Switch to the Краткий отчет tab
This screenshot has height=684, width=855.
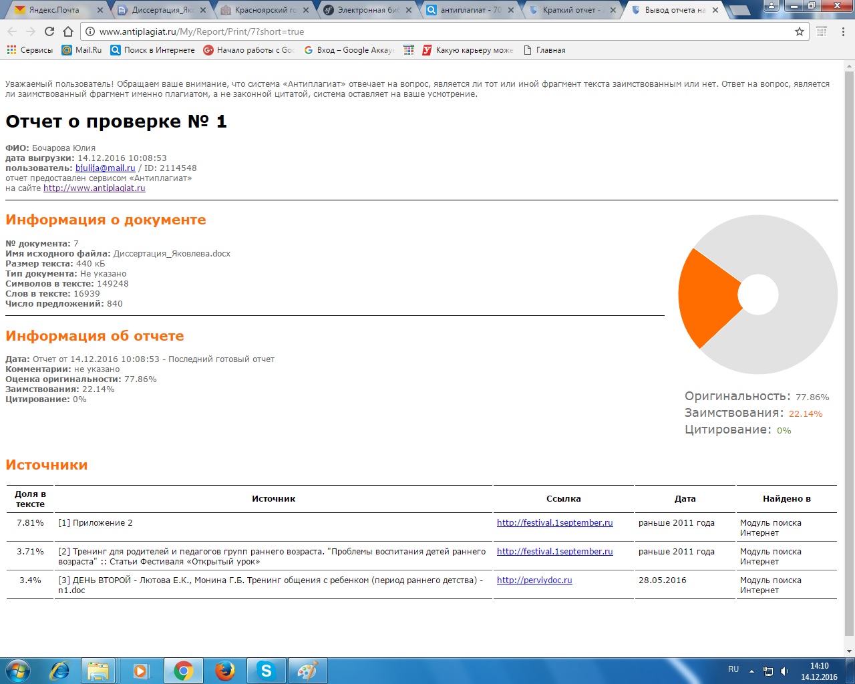coord(571,10)
